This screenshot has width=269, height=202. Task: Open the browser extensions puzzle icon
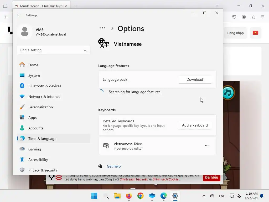(254, 17)
